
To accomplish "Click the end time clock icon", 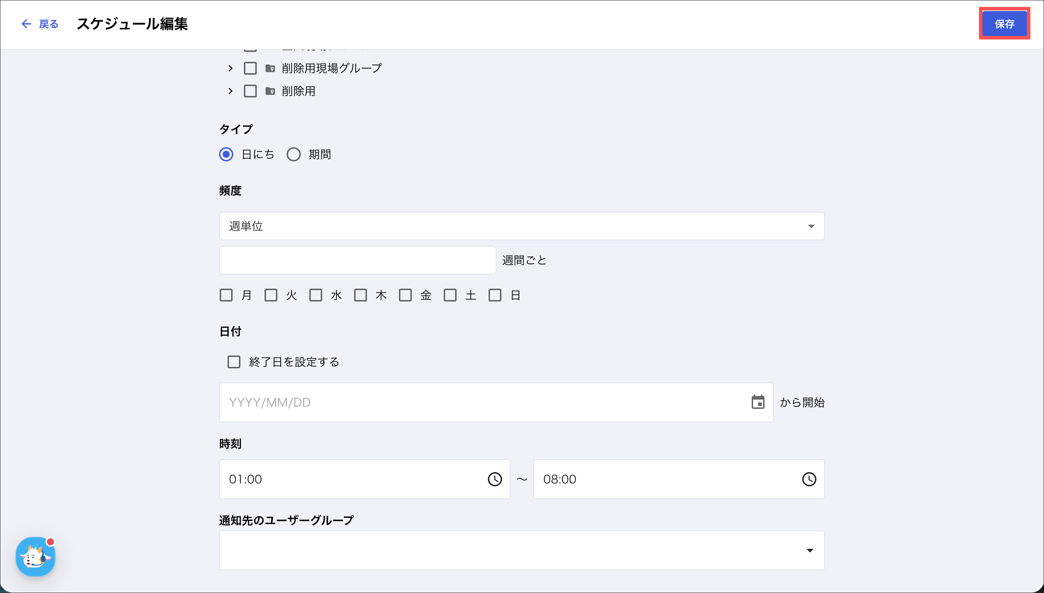I will [809, 479].
